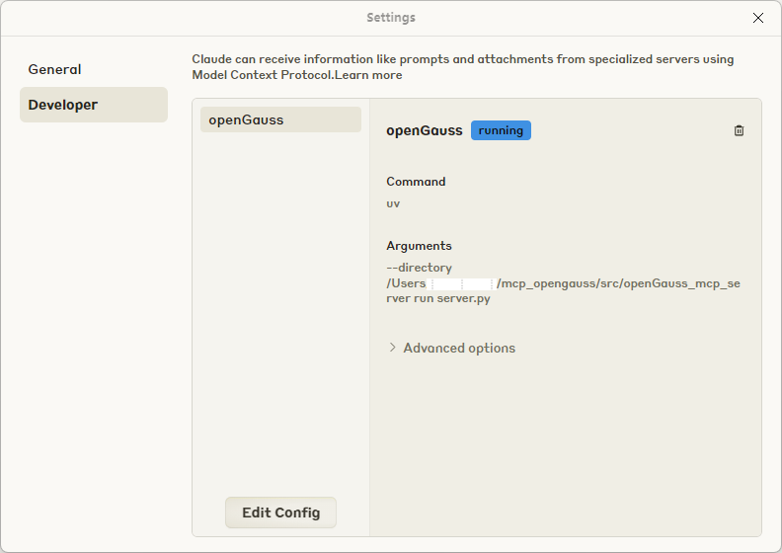Open the General settings section
This screenshot has height=553, width=782.
(54, 69)
